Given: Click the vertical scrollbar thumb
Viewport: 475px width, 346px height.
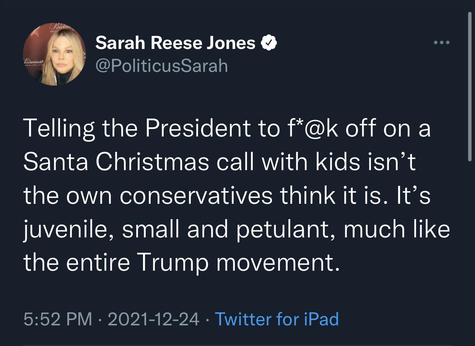Looking at the screenshot, I should tap(470, 86).
